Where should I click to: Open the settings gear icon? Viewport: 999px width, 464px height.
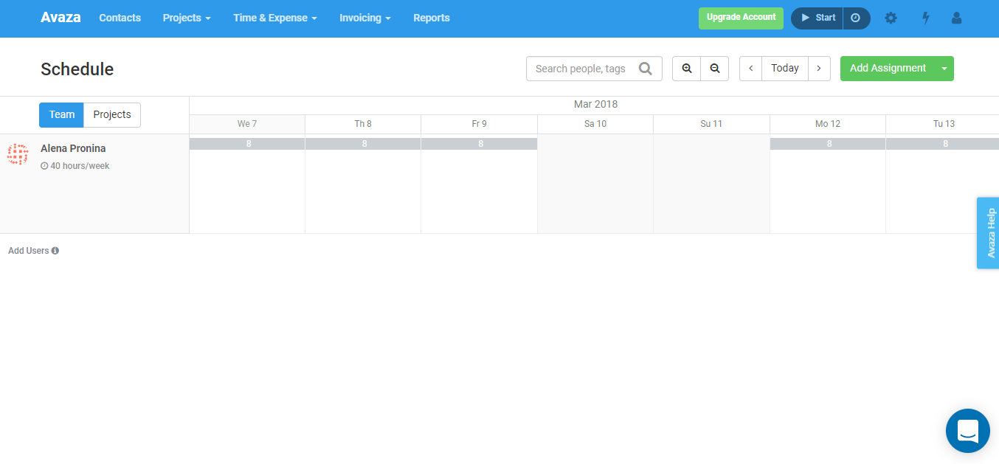pos(891,18)
